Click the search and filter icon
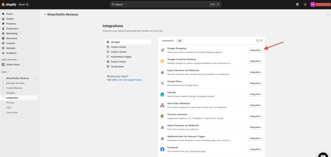331x157 pixels. click(259, 41)
